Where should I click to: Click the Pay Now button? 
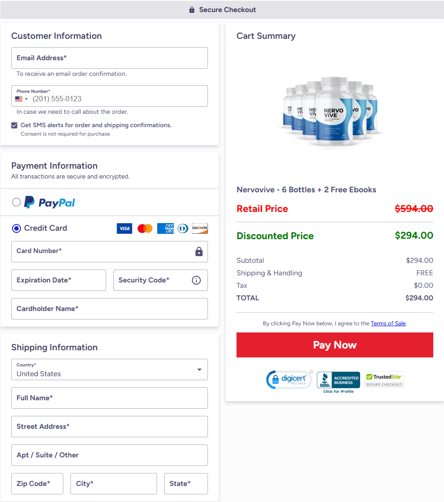335,345
